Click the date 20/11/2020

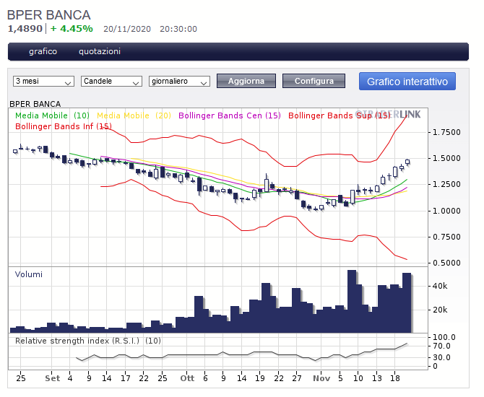pos(127,29)
